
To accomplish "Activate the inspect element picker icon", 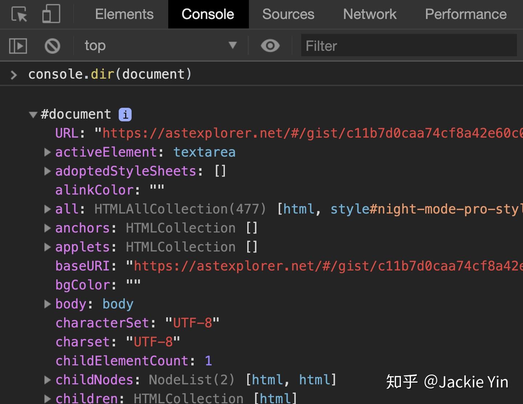I will [x=19, y=15].
